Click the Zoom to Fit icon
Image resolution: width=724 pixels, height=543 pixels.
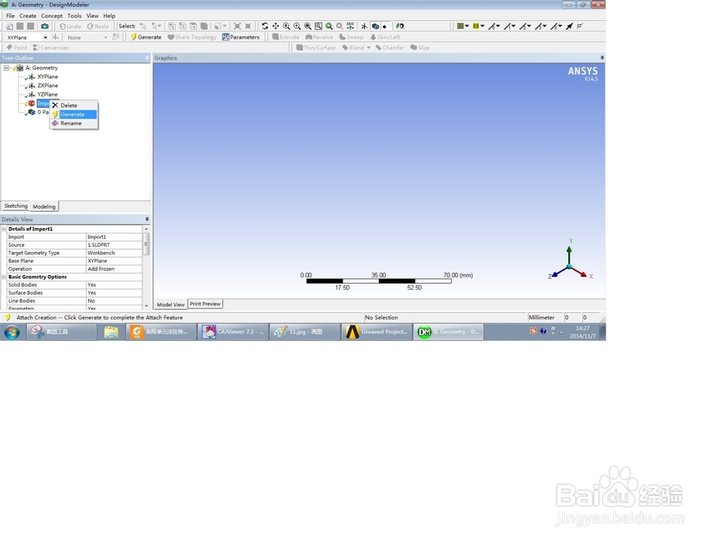308,26
